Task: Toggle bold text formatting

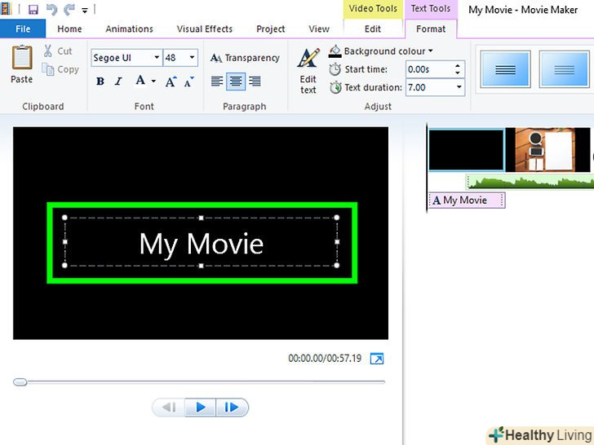Action: (100, 82)
